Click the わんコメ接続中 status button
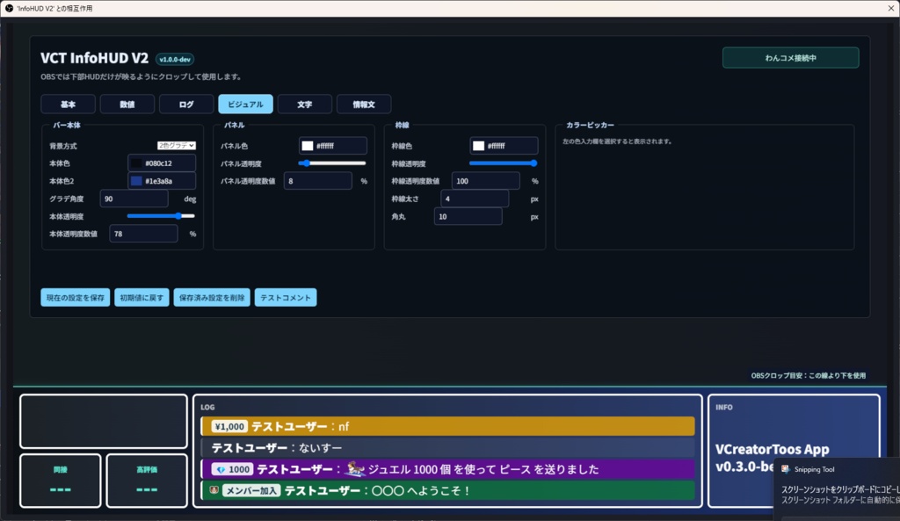The width and height of the screenshot is (900, 521). pos(790,58)
